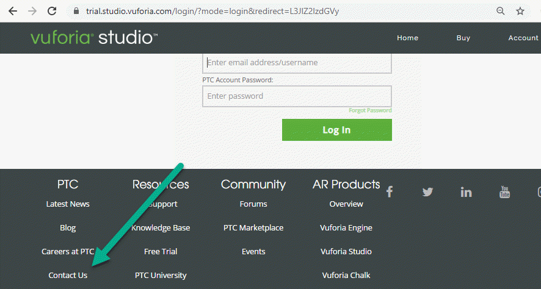Click the padlock site security icon
The width and height of the screenshot is (541, 289).
pos(76,11)
